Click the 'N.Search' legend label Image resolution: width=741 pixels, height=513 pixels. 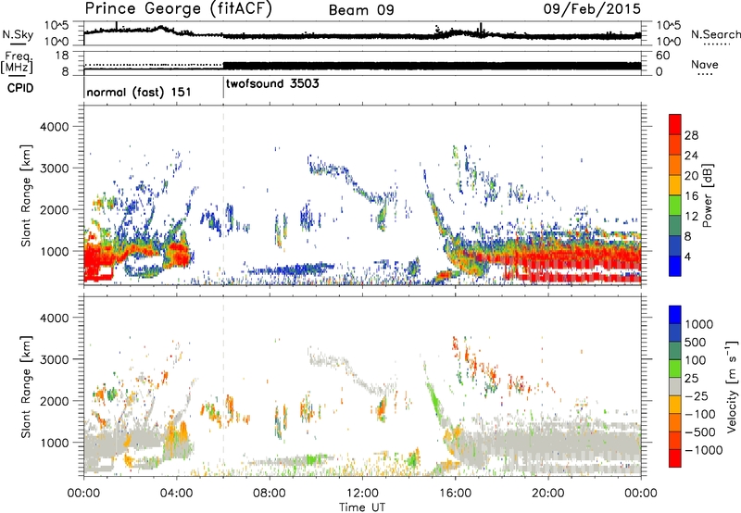(715, 34)
